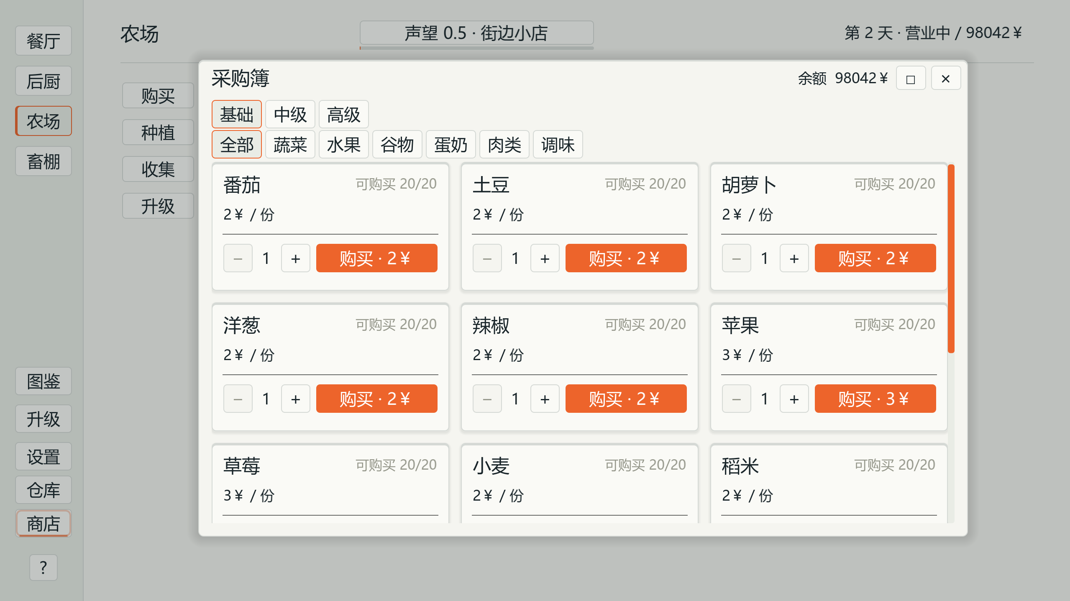Viewport: 1070px width, 601px height.
Task: Filter by 调味 category
Action: (x=558, y=144)
